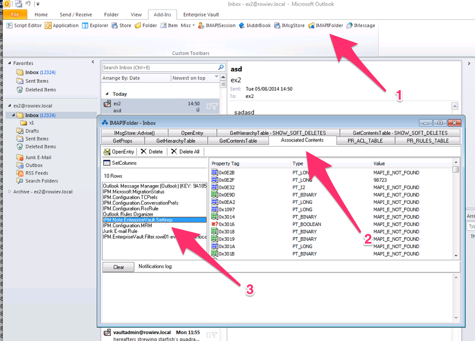Click the IAddrBook toolbar icon
This screenshot has width=475, height=341.
pos(255,25)
